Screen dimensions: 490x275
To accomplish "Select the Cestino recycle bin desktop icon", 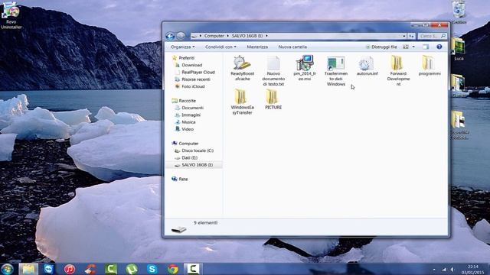I will tap(459, 12).
